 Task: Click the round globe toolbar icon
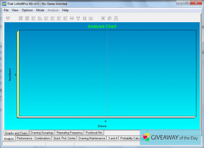(109, 18)
